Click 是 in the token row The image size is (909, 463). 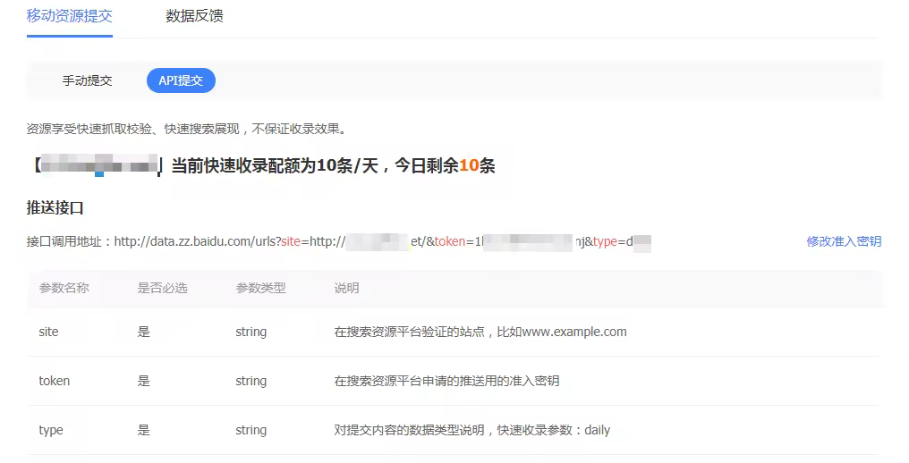(x=144, y=382)
